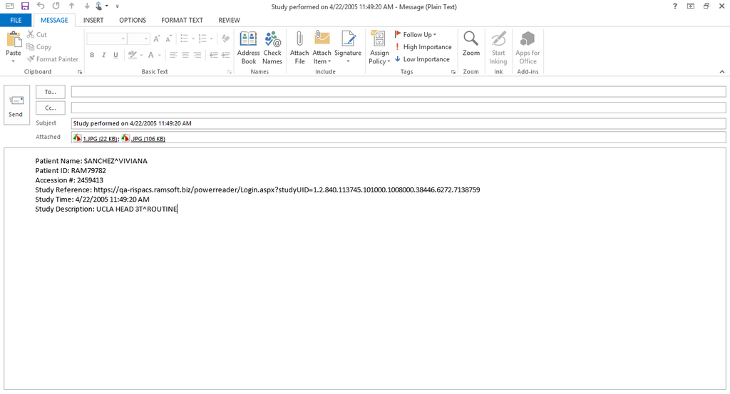This screenshot has height=394, width=730.
Task: Click the Zoom magnifier icon
Action: [471, 40]
